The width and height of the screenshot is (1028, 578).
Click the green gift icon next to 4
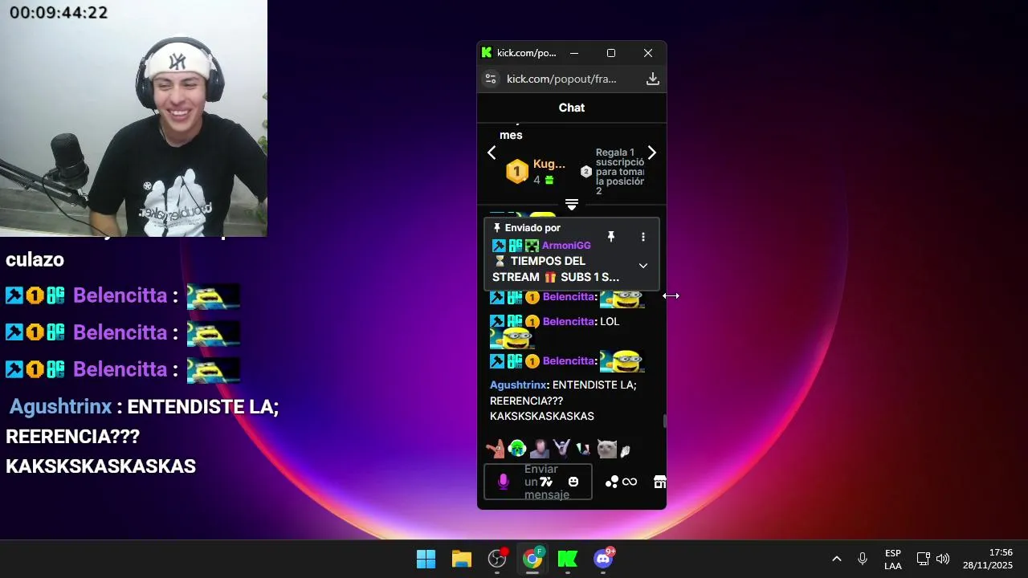549,181
